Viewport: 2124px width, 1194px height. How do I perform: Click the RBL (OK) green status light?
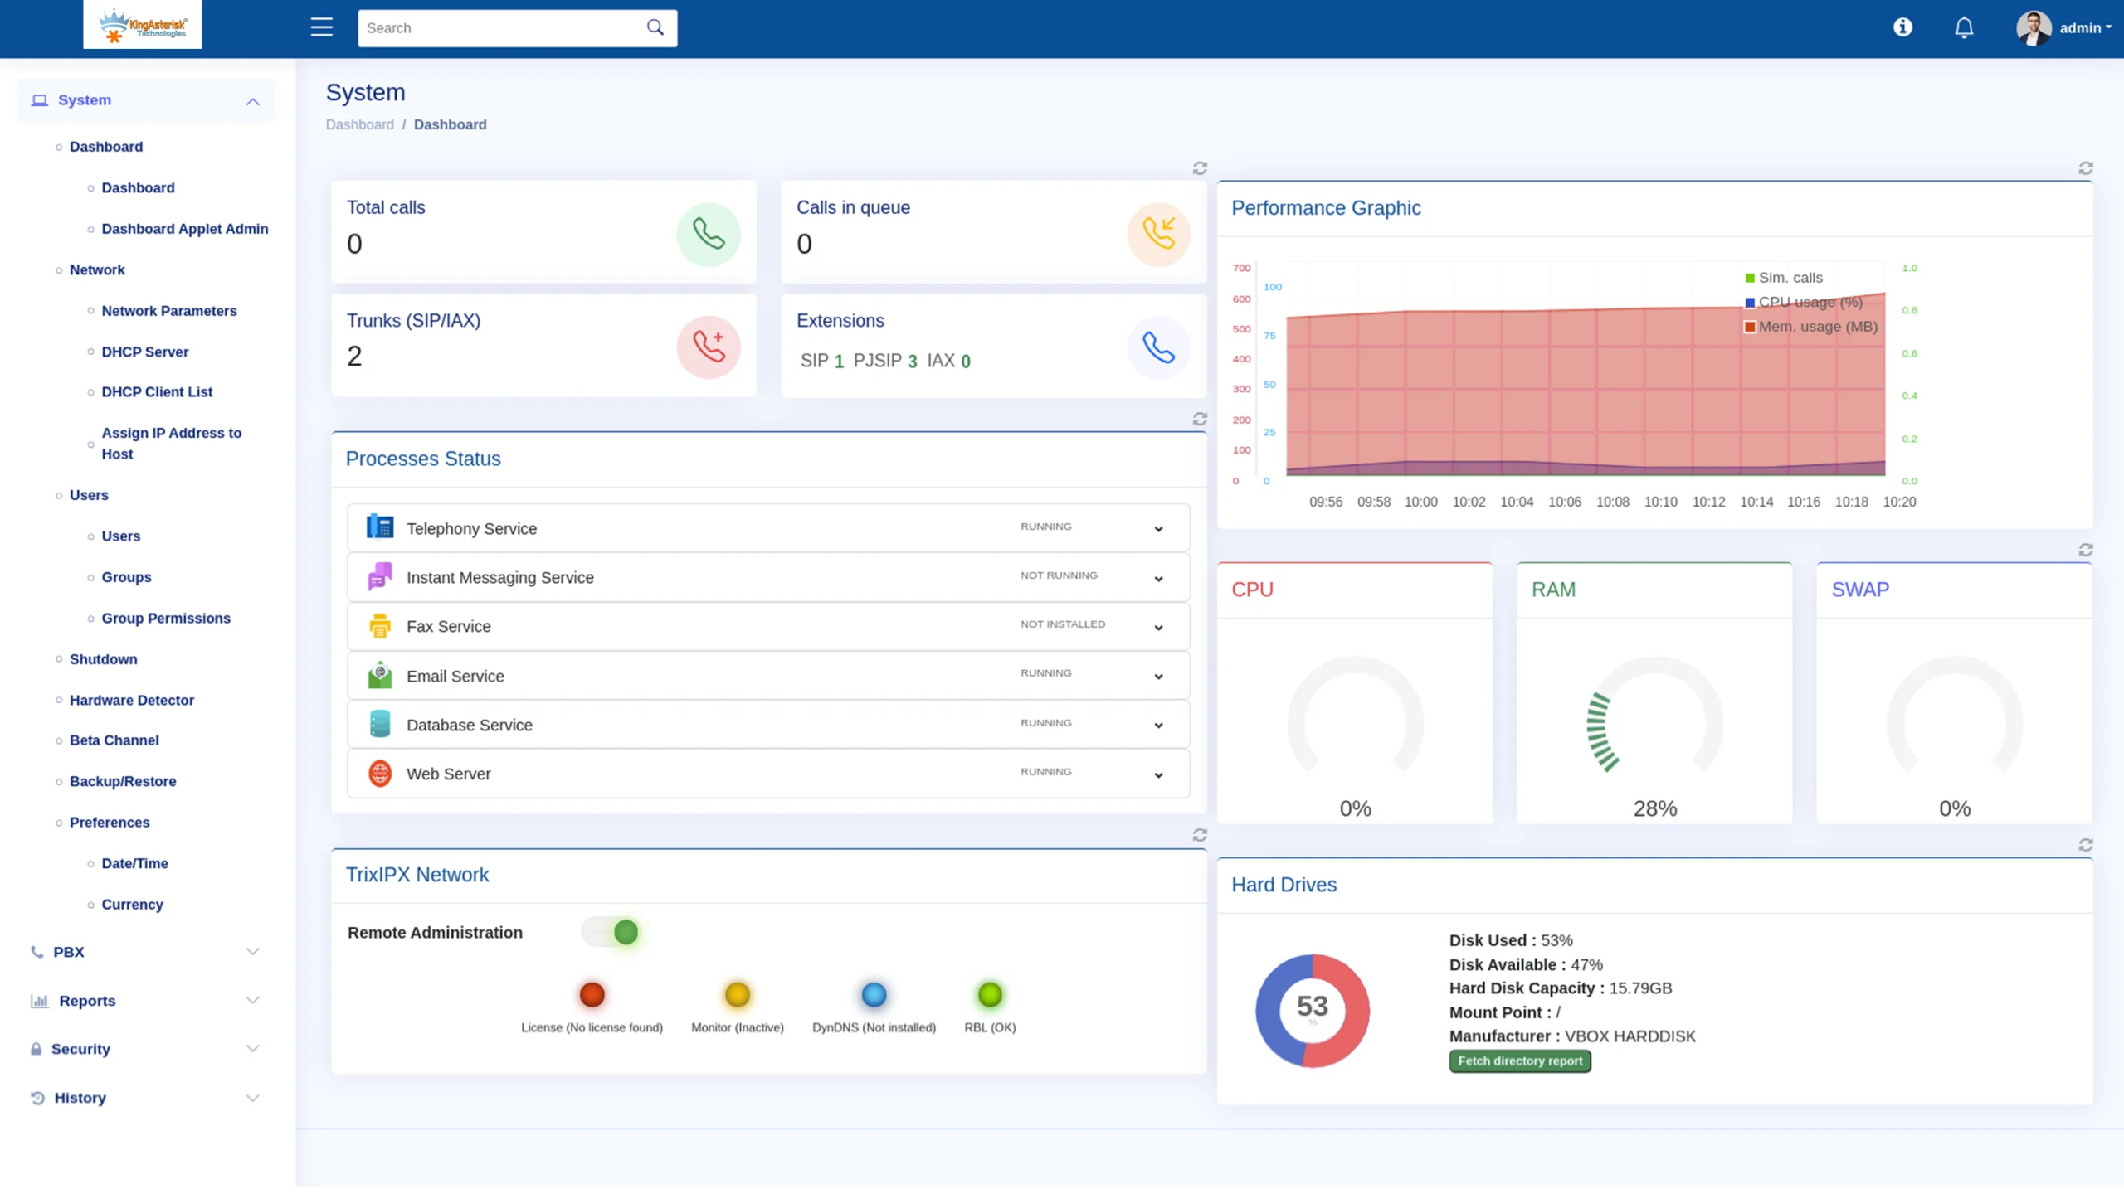[990, 995]
